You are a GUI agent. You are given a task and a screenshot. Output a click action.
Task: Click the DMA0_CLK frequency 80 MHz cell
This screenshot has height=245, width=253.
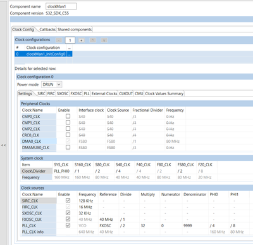tap(175, 141)
